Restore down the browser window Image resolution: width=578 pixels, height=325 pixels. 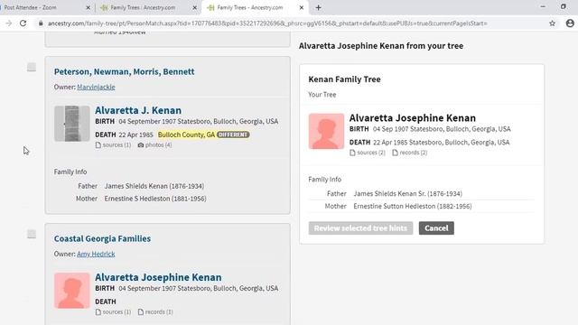[564, 6]
